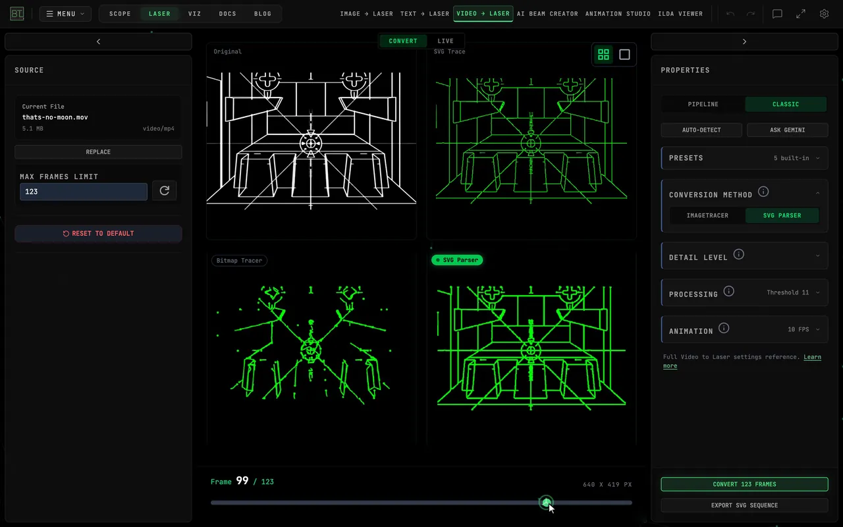Viewport: 843px width, 527px height.
Task: Choose the Classic mode option
Action: 786,104
